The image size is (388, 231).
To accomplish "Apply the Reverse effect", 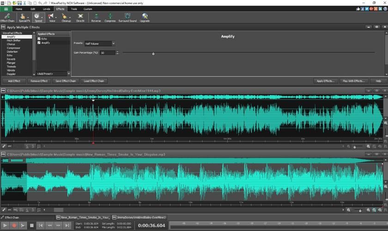I will pyautogui.click(x=96, y=18).
